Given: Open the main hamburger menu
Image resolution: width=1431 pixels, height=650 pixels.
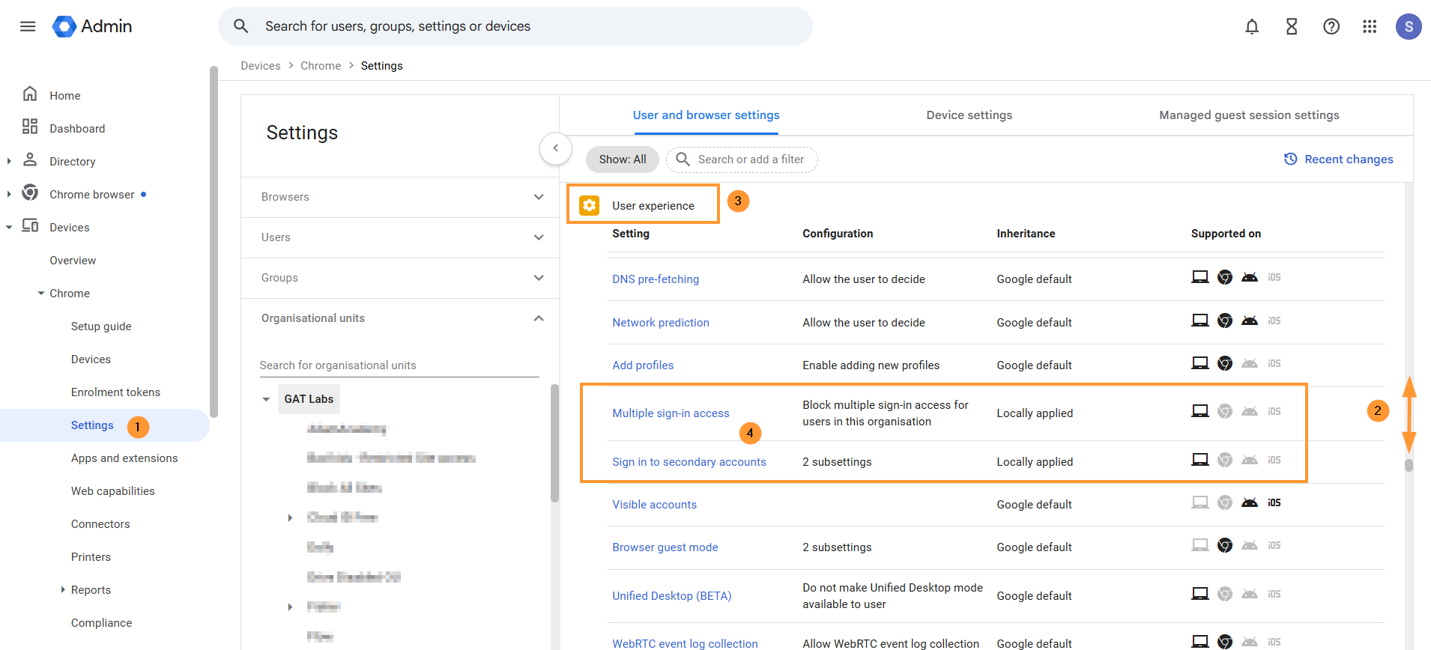Looking at the screenshot, I should 28,26.
